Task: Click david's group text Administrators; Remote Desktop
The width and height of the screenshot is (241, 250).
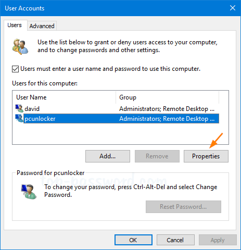Action: (x=167, y=109)
